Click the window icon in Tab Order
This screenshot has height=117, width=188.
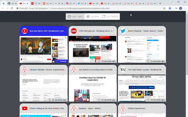click(x=104, y=16)
